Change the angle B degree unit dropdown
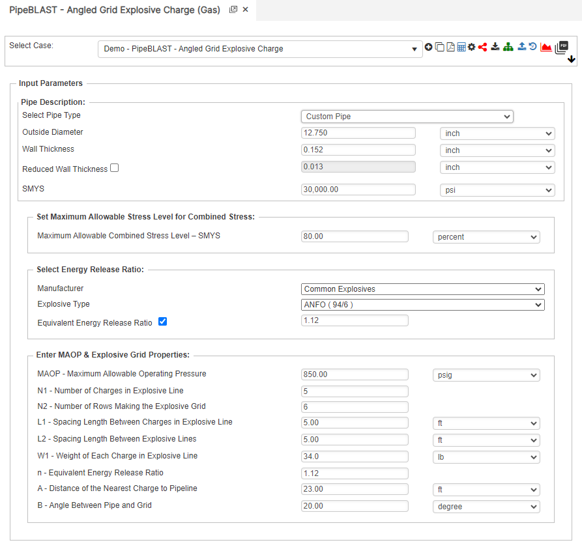582x549 pixels. click(x=486, y=507)
